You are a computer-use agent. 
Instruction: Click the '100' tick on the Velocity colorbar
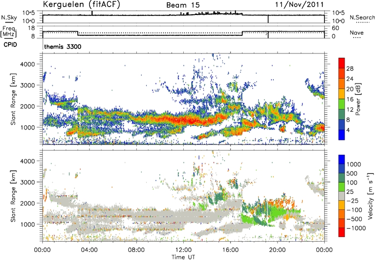pyautogui.click(x=352, y=183)
